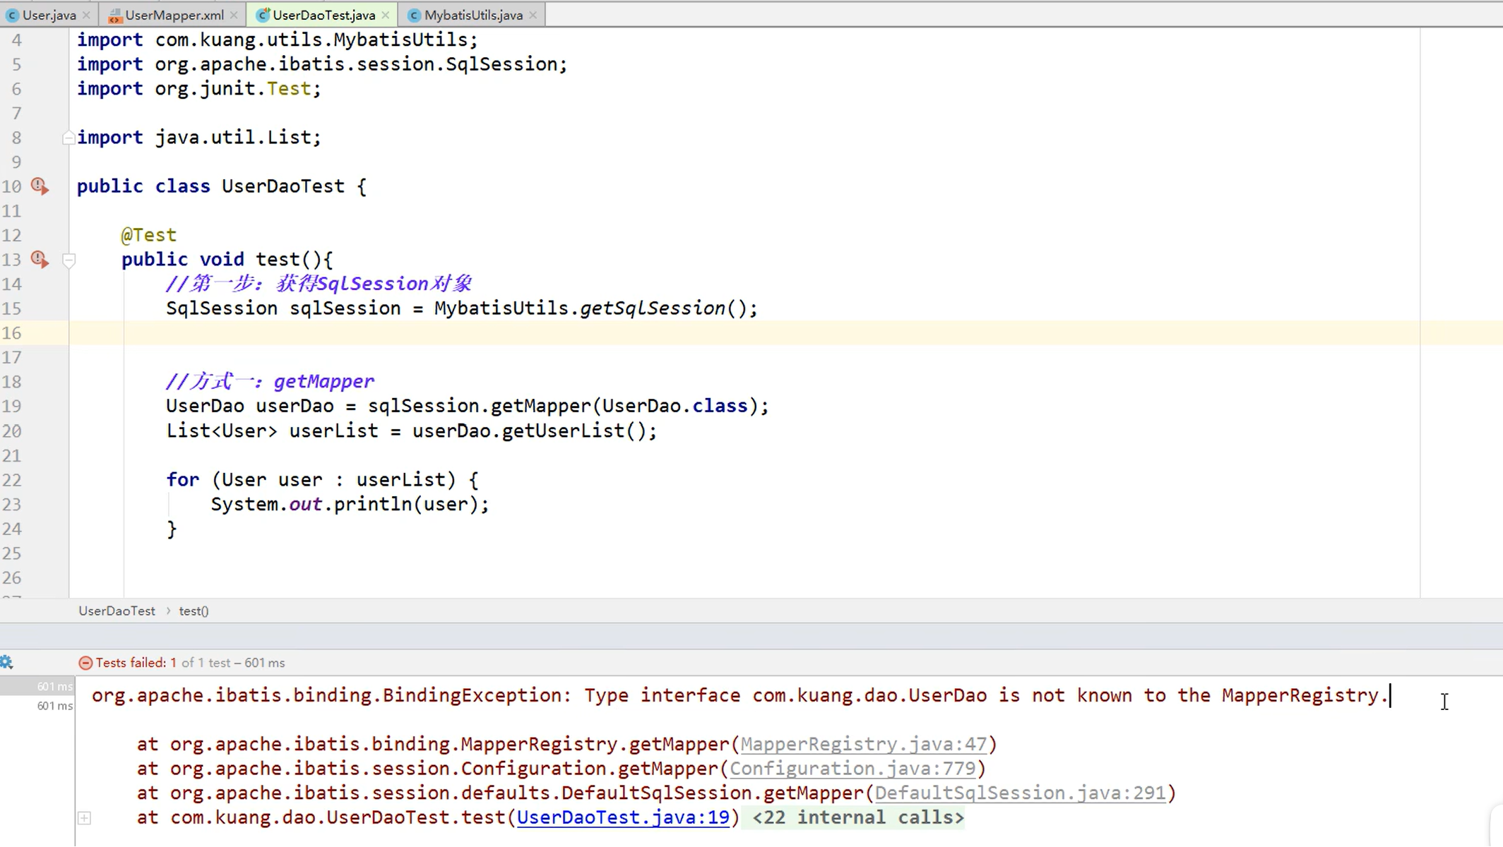This screenshot has height=847, width=1503.
Task: Open the UserMapper.xml tab
Action: point(174,15)
